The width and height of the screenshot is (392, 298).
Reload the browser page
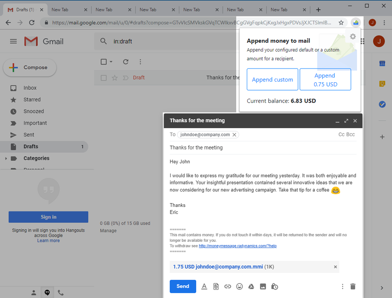[x=32, y=23]
